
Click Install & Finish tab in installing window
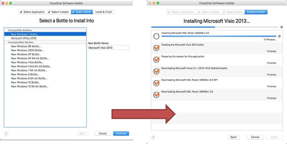coord(256,12)
